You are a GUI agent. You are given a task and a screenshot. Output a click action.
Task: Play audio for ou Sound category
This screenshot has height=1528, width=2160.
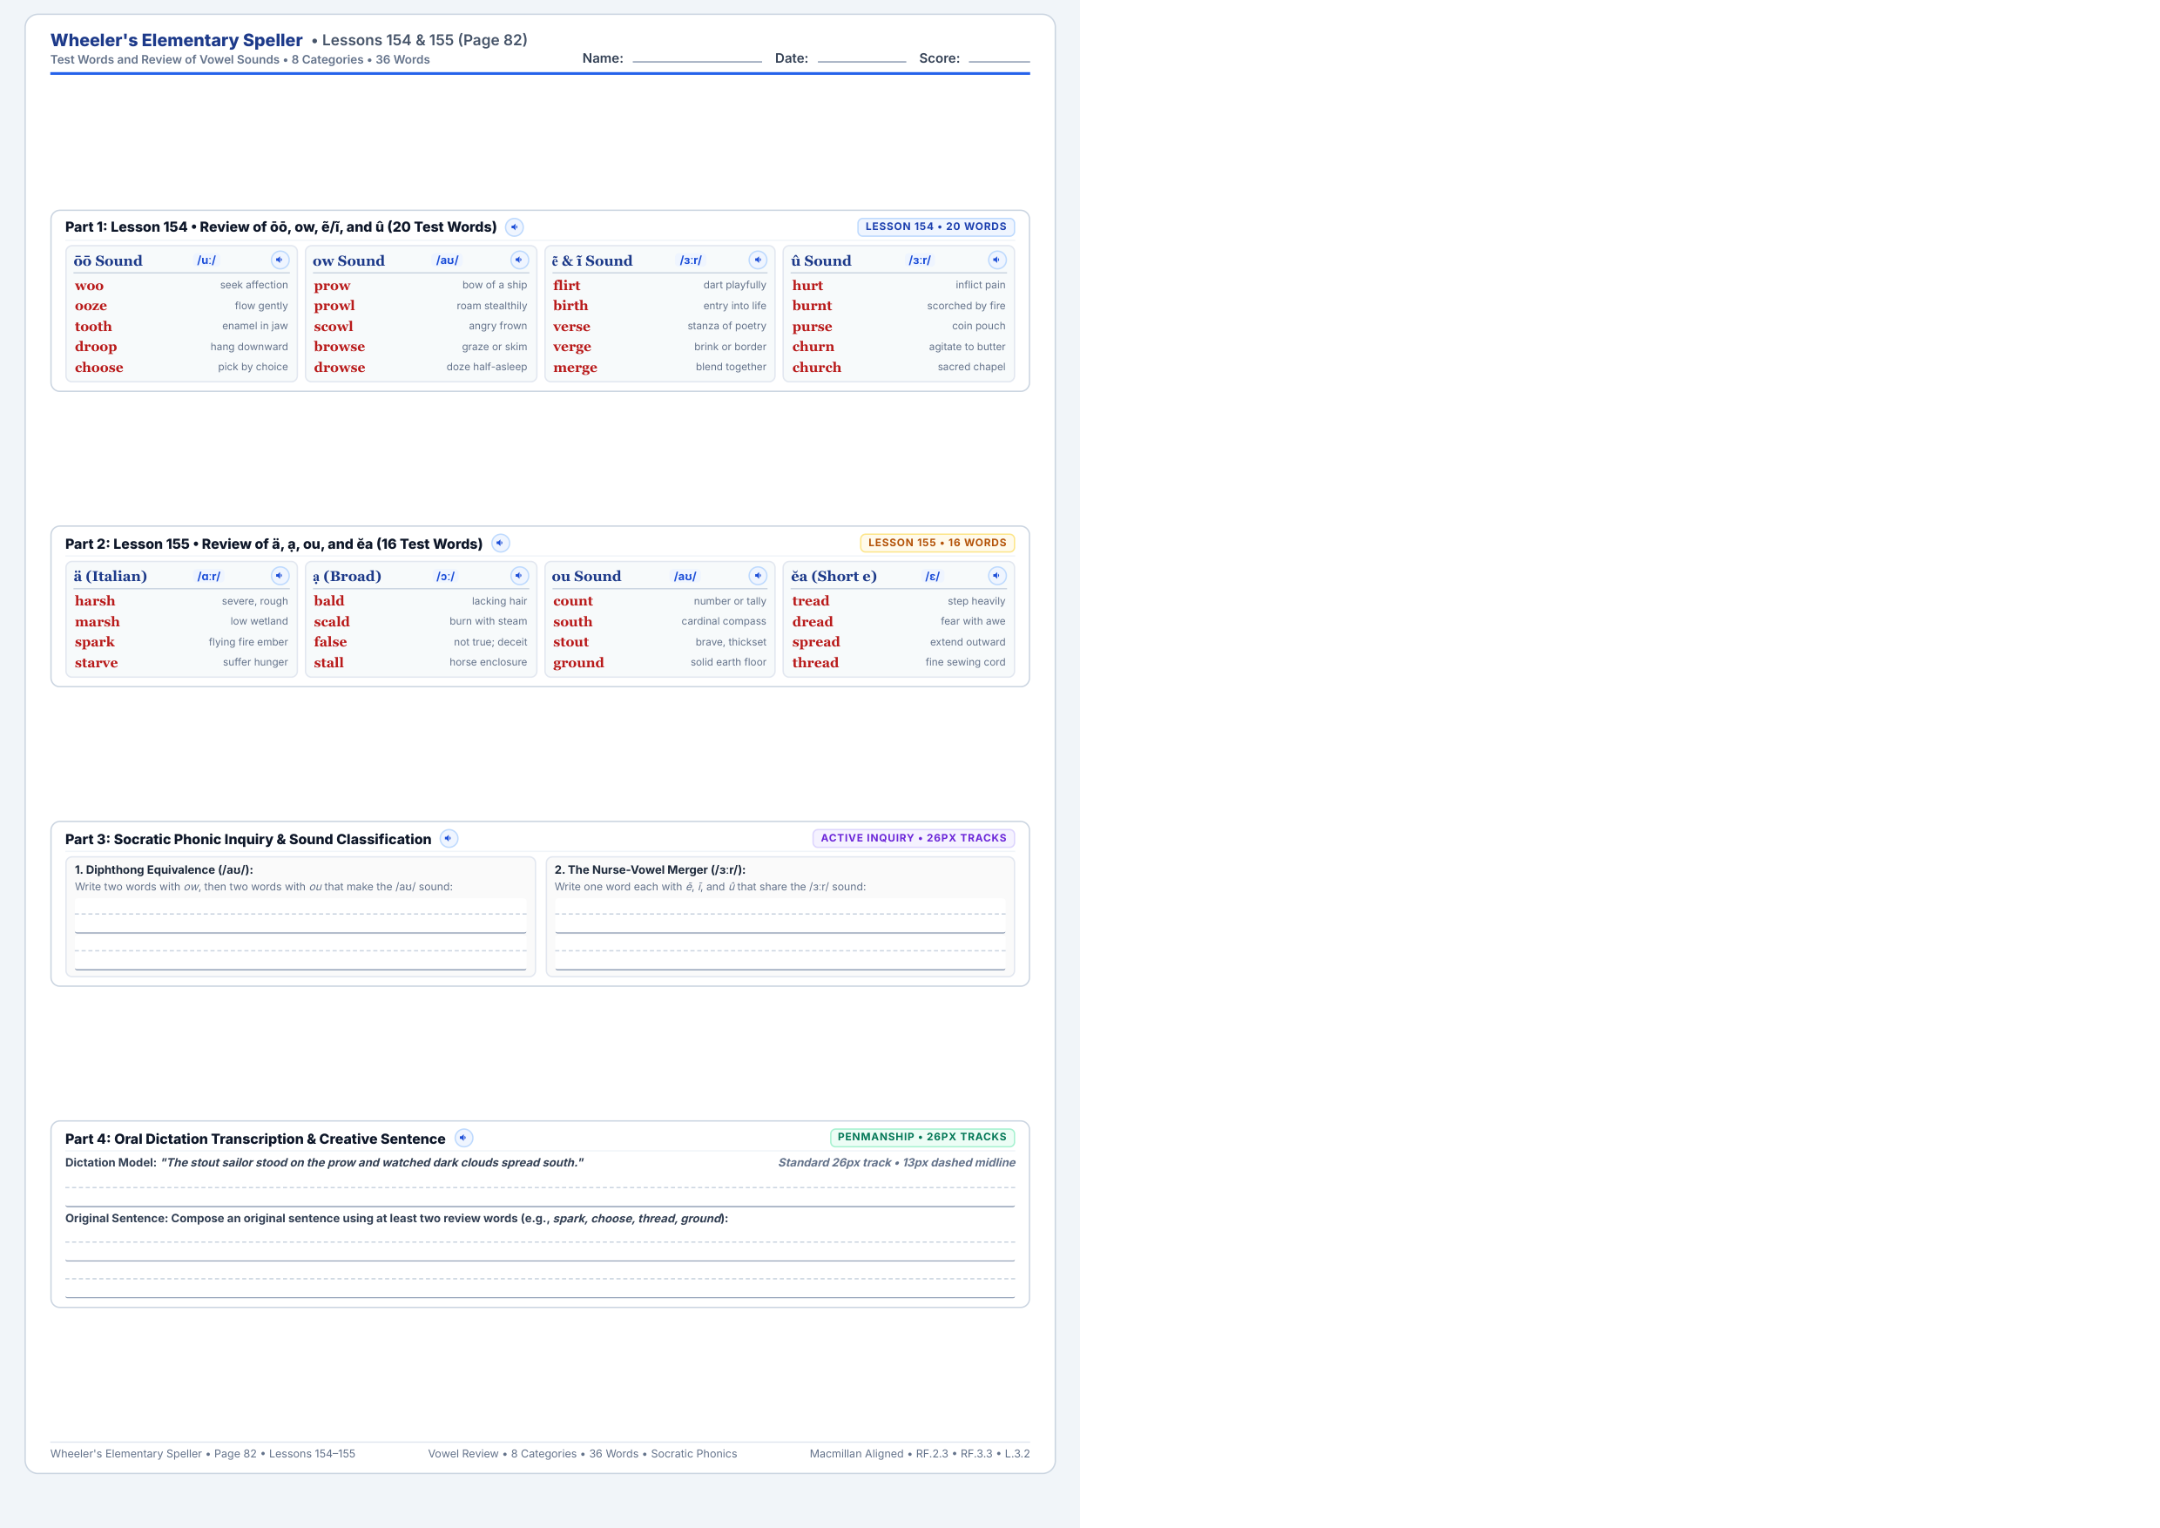[759, 576]
